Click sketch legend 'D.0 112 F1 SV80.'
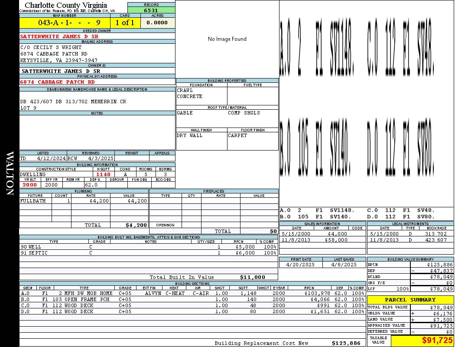455x347 pixels. point(401,216)
